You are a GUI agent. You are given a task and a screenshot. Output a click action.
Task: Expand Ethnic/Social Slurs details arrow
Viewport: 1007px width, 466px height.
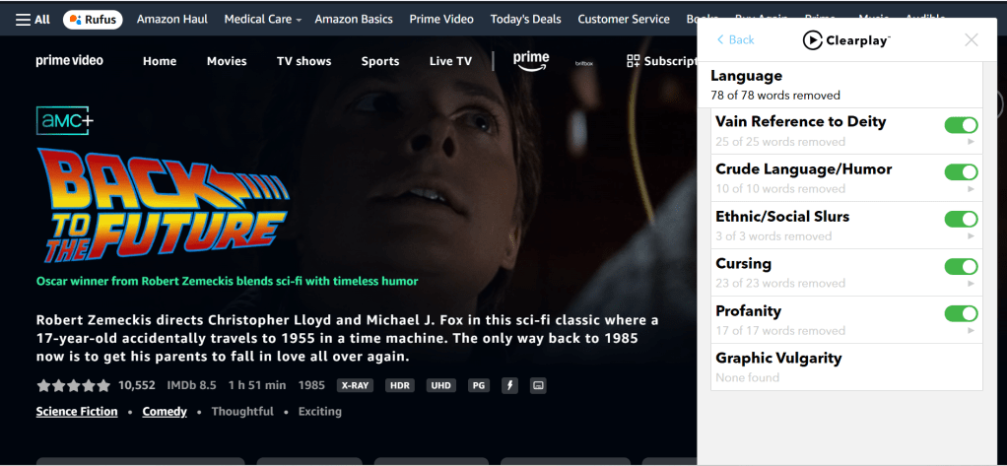click(972, 236)
